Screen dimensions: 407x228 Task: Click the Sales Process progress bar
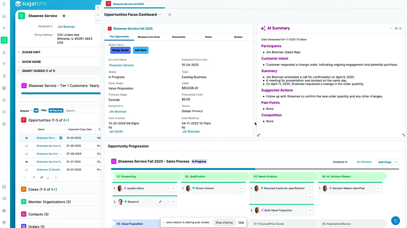(255, 169)
